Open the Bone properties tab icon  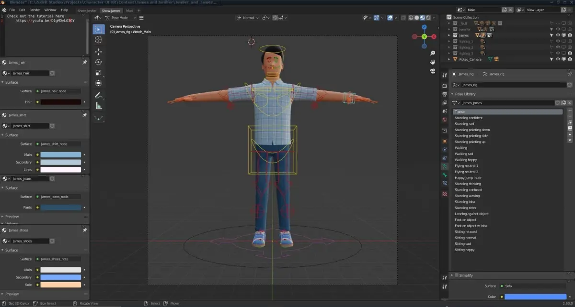tap(445, 175)
